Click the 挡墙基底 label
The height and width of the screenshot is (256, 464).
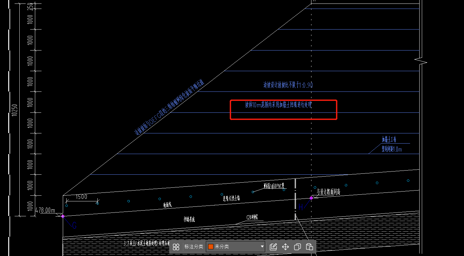pos(189,219)
